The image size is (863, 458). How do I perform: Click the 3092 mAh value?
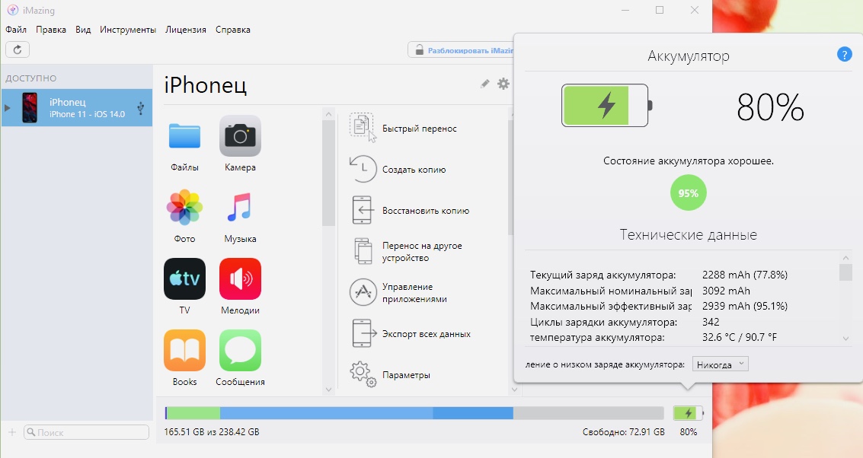tap(726, 291)
